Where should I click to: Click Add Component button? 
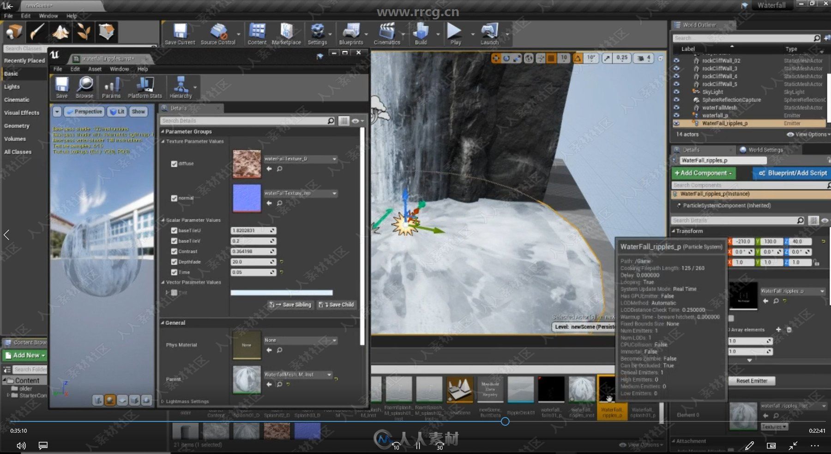(704, 173)
